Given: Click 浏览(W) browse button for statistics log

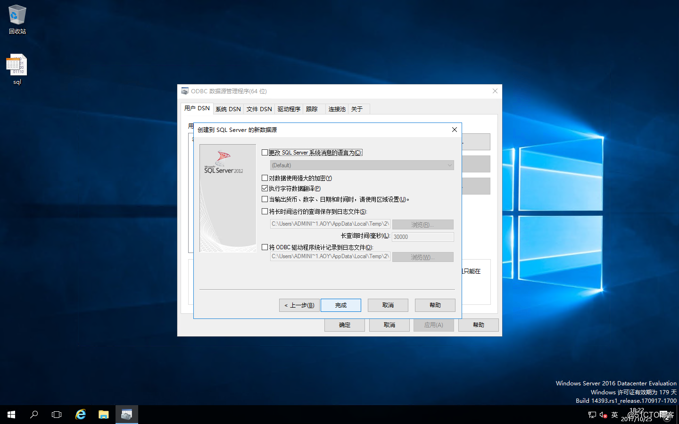Looking at the screenshot, I should click(x=422, y=257).
